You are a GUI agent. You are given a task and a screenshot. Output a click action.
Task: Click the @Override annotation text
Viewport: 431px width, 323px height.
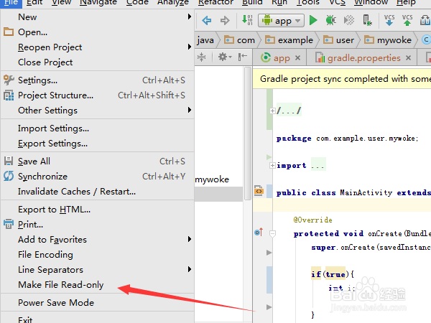coord(312,220)
